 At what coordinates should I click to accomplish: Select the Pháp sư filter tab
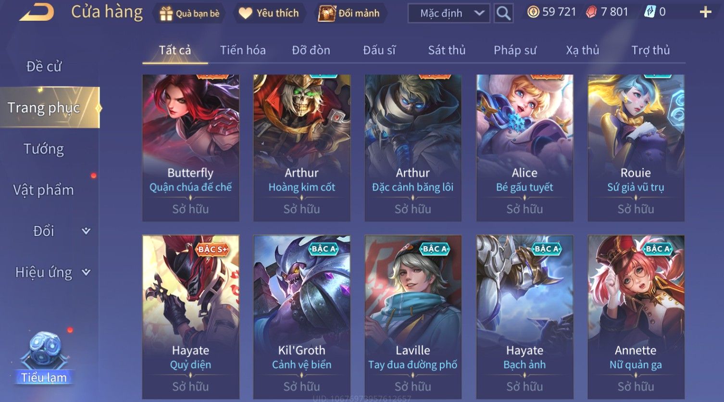(515, 50)
